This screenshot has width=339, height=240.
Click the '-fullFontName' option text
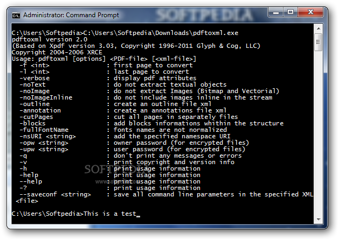coord(44,130)
